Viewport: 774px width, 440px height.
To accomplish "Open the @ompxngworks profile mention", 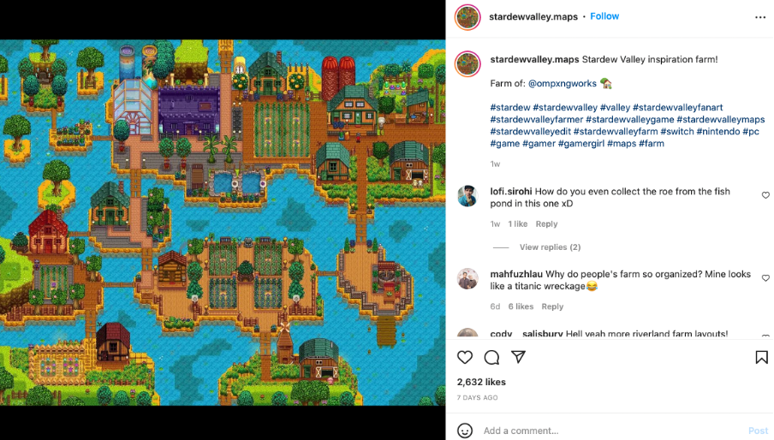I will 563,83.
